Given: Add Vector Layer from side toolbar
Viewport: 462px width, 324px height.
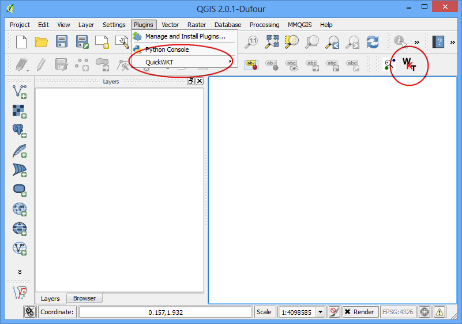Looking at the screenshot, I should pos(20,92).
